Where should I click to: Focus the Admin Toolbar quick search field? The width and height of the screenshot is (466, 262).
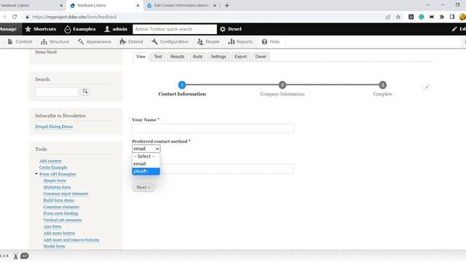[175, 29]
